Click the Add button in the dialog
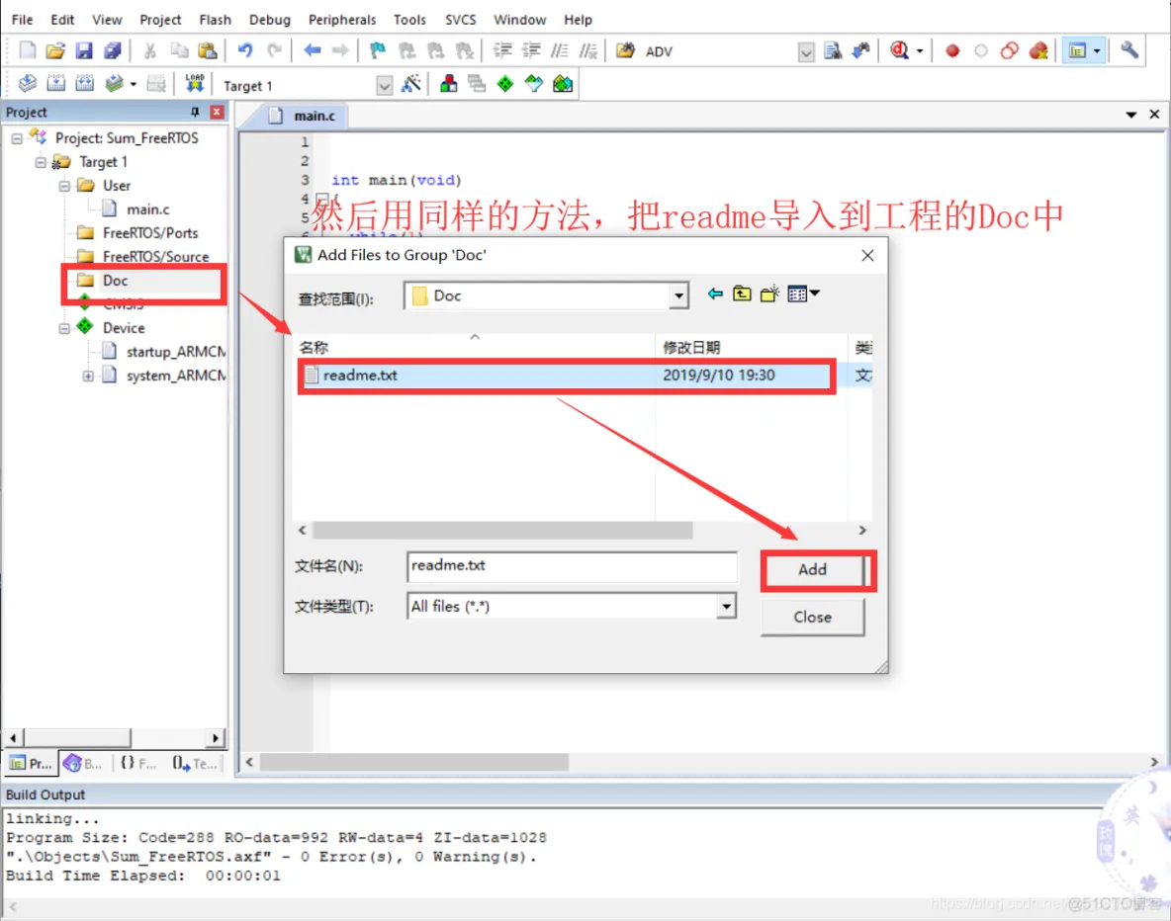The height and width of the screenshot is (921, 1171). (813, 569)
